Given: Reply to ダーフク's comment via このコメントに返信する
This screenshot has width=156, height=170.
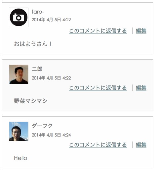Looking at the screenshot, I should (98, 145).
